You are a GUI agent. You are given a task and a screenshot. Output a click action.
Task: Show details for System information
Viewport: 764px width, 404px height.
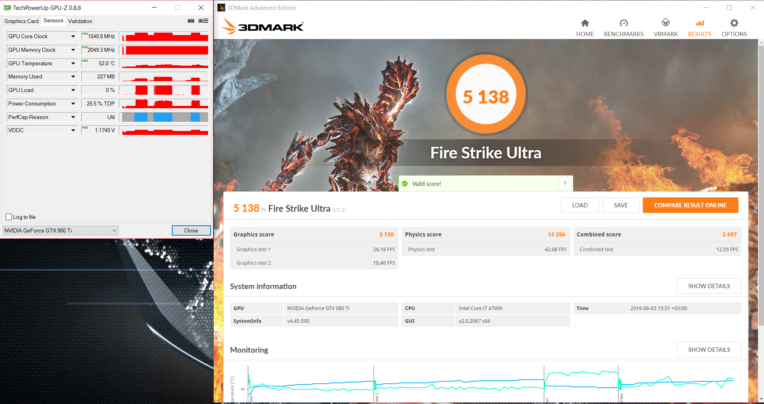coord(709,286)
